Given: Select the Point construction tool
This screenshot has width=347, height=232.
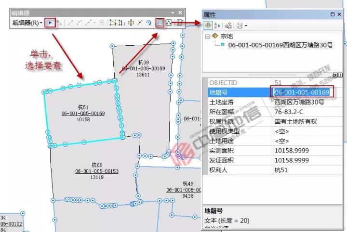Looking at the screenshot, I should (x=102, y=23).
